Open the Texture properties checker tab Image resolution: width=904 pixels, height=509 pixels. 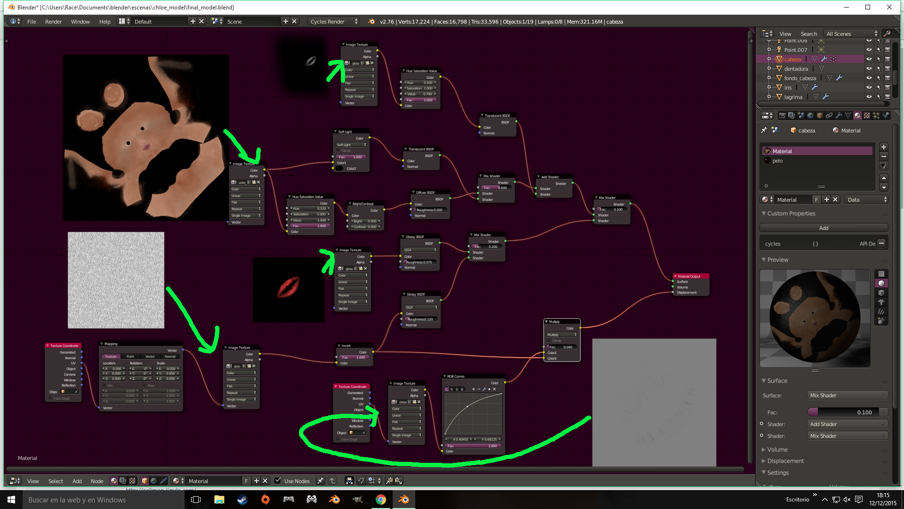click(x=867, y=115)
